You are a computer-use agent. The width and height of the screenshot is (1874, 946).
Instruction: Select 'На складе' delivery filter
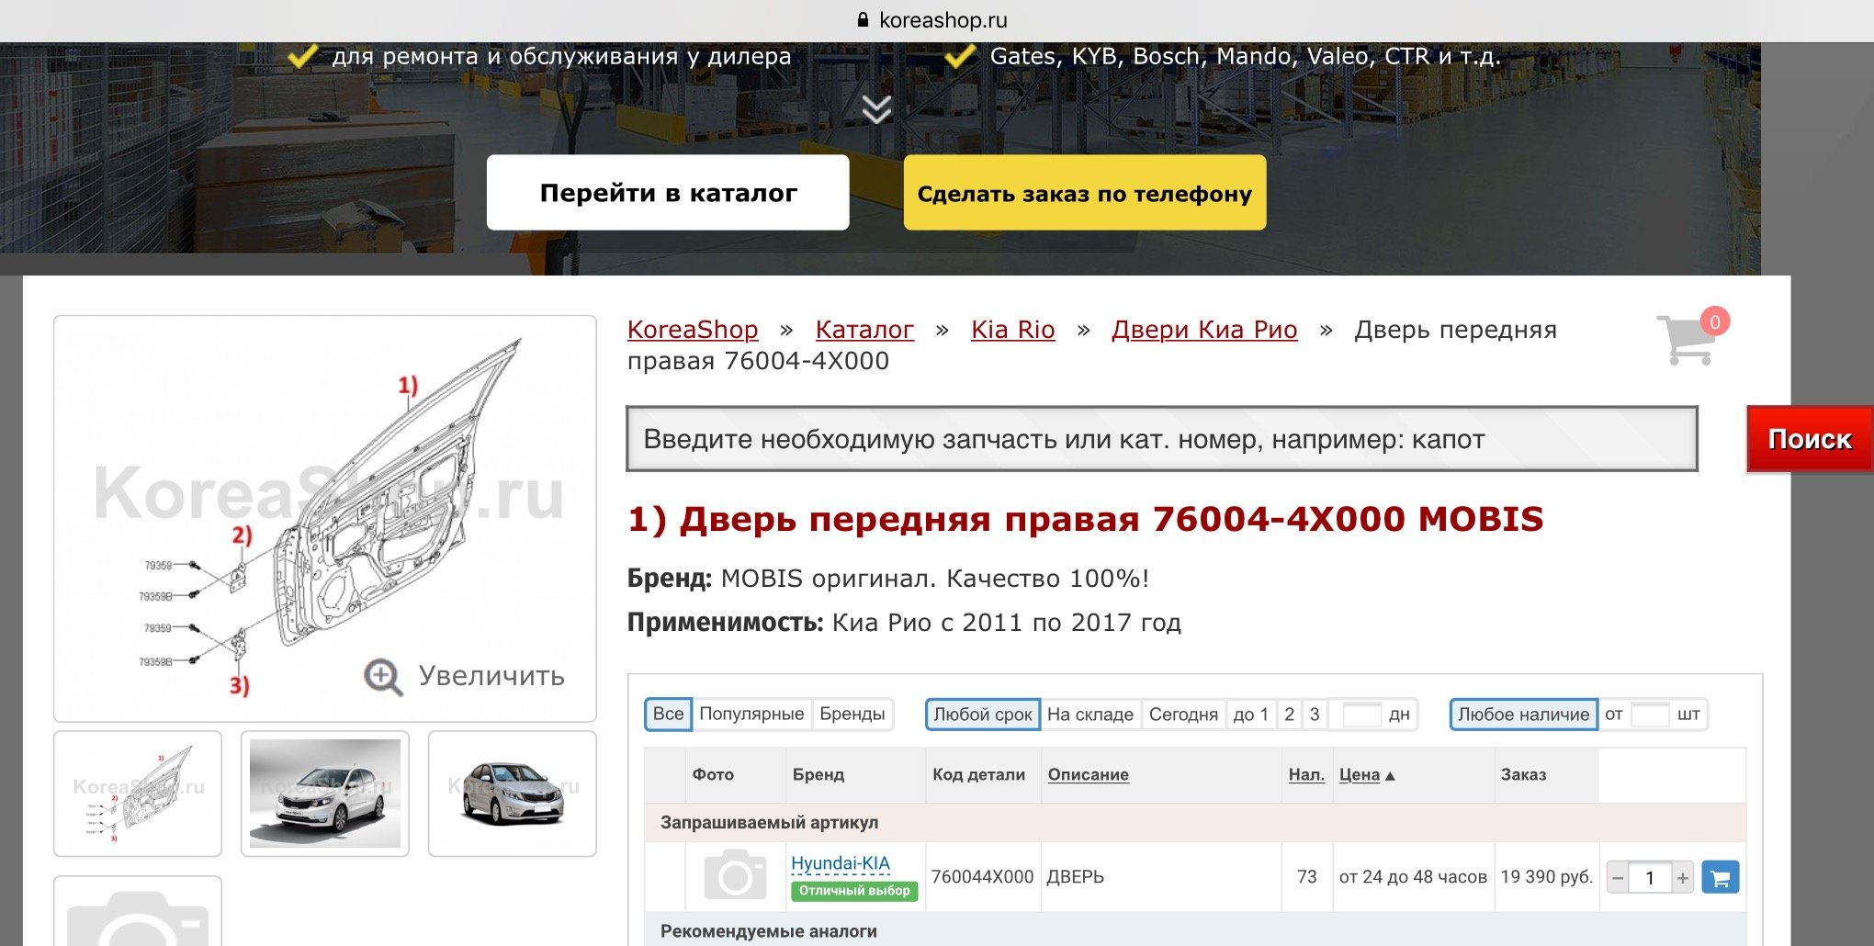point(1090,715)
